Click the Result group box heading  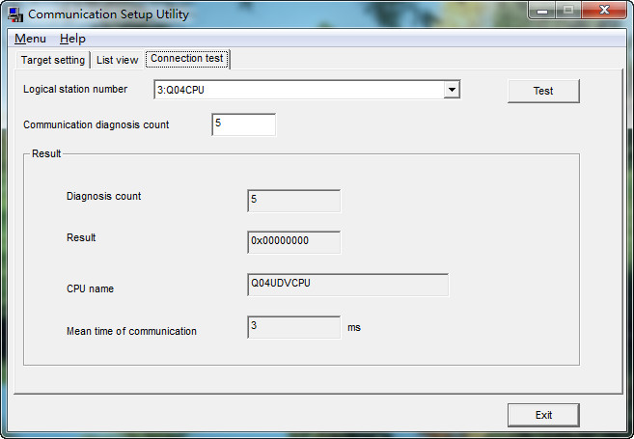pos(46,153)
